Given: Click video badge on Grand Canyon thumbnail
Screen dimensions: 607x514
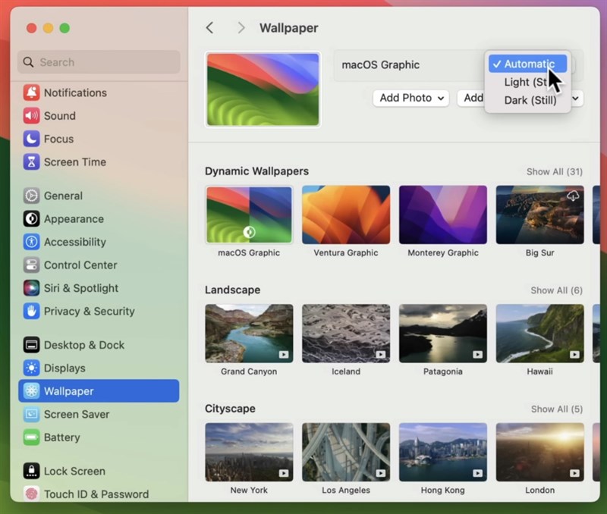Looking at the screenshot, I should 284,354.
